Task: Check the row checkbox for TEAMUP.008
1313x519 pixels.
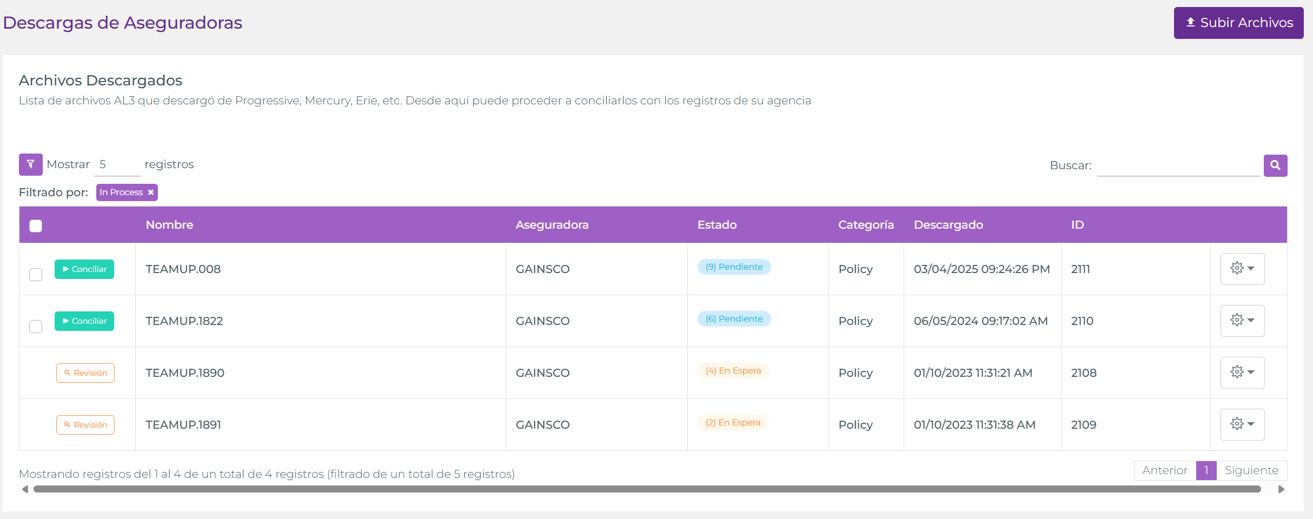Action: click(x=36, y=275)
